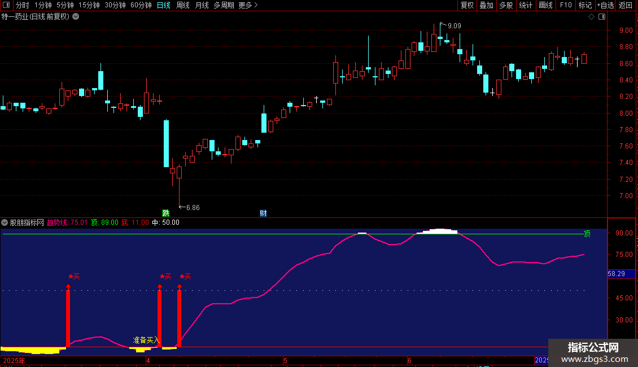Viewport: 638px width, 367px height.
Task: Click the diamond icon above the price chart
Action: point(591,17)
